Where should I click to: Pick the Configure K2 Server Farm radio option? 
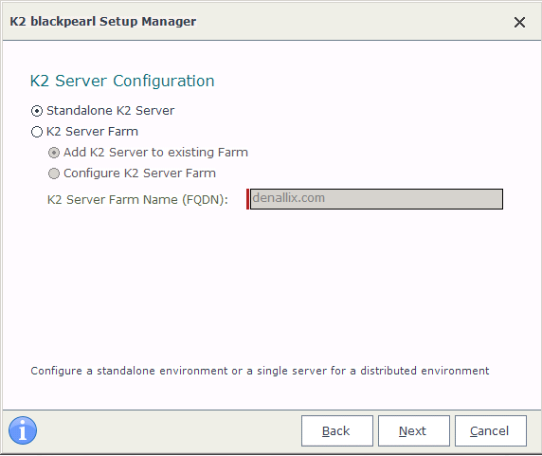coord(54,173)
